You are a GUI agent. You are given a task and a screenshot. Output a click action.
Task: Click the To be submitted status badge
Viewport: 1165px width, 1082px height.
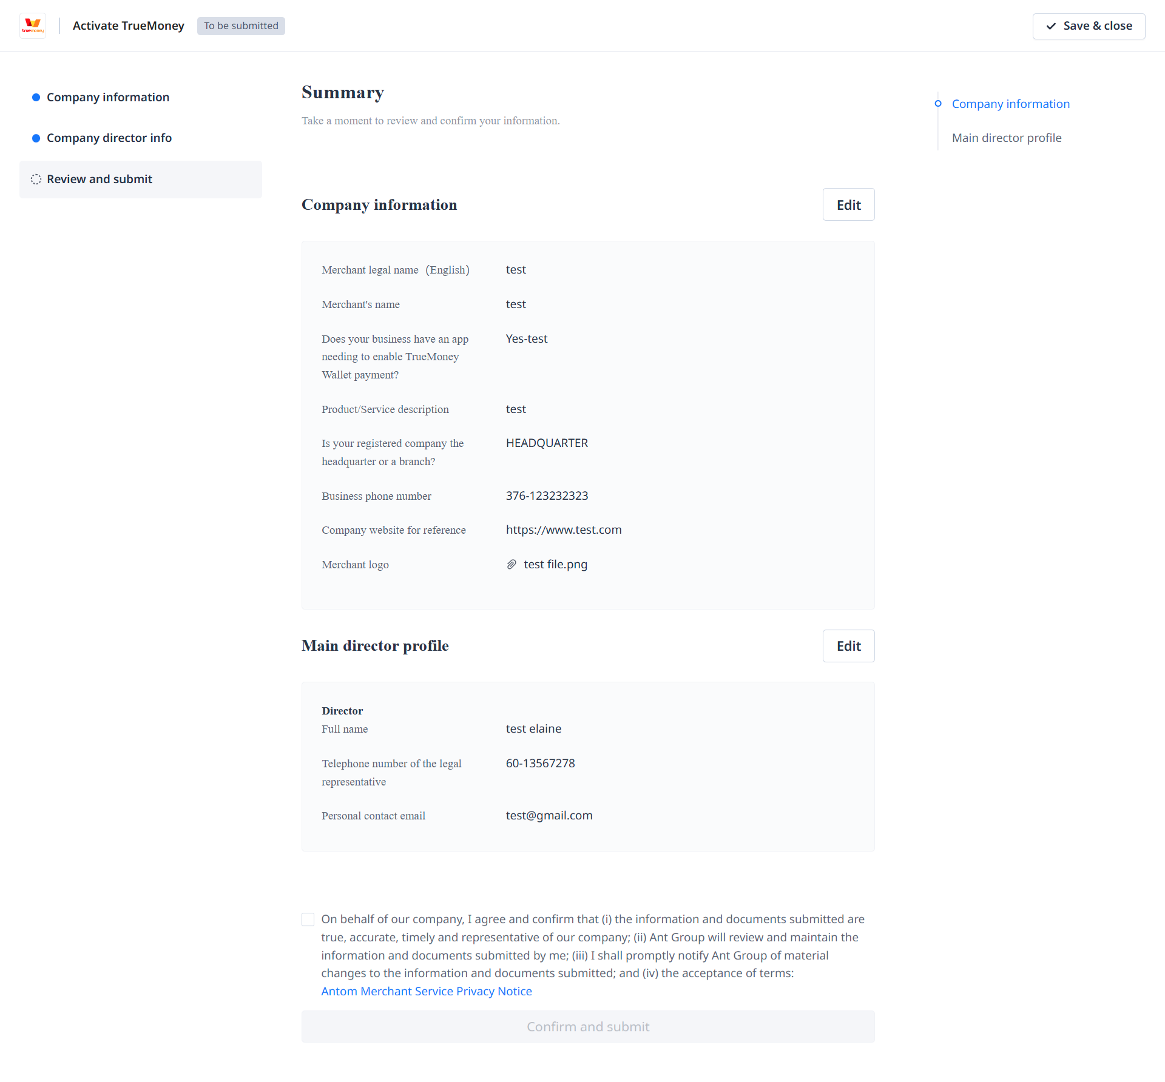click(241, 26)
